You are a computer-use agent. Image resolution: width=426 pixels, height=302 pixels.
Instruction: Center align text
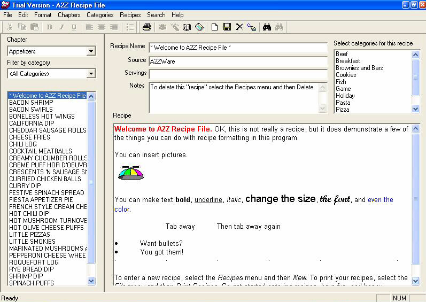point(102,27)
